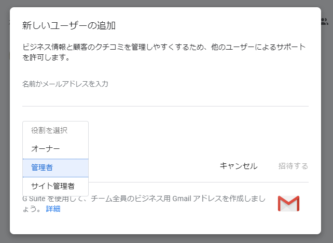Image resolution: width=333 pixels, height=243 pixels.
Task: Click the underline of the email input field
Action: (x=165, y=106)
